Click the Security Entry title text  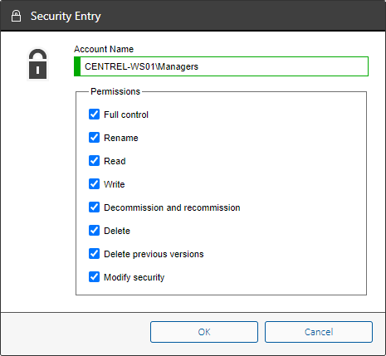coord(66,17)
